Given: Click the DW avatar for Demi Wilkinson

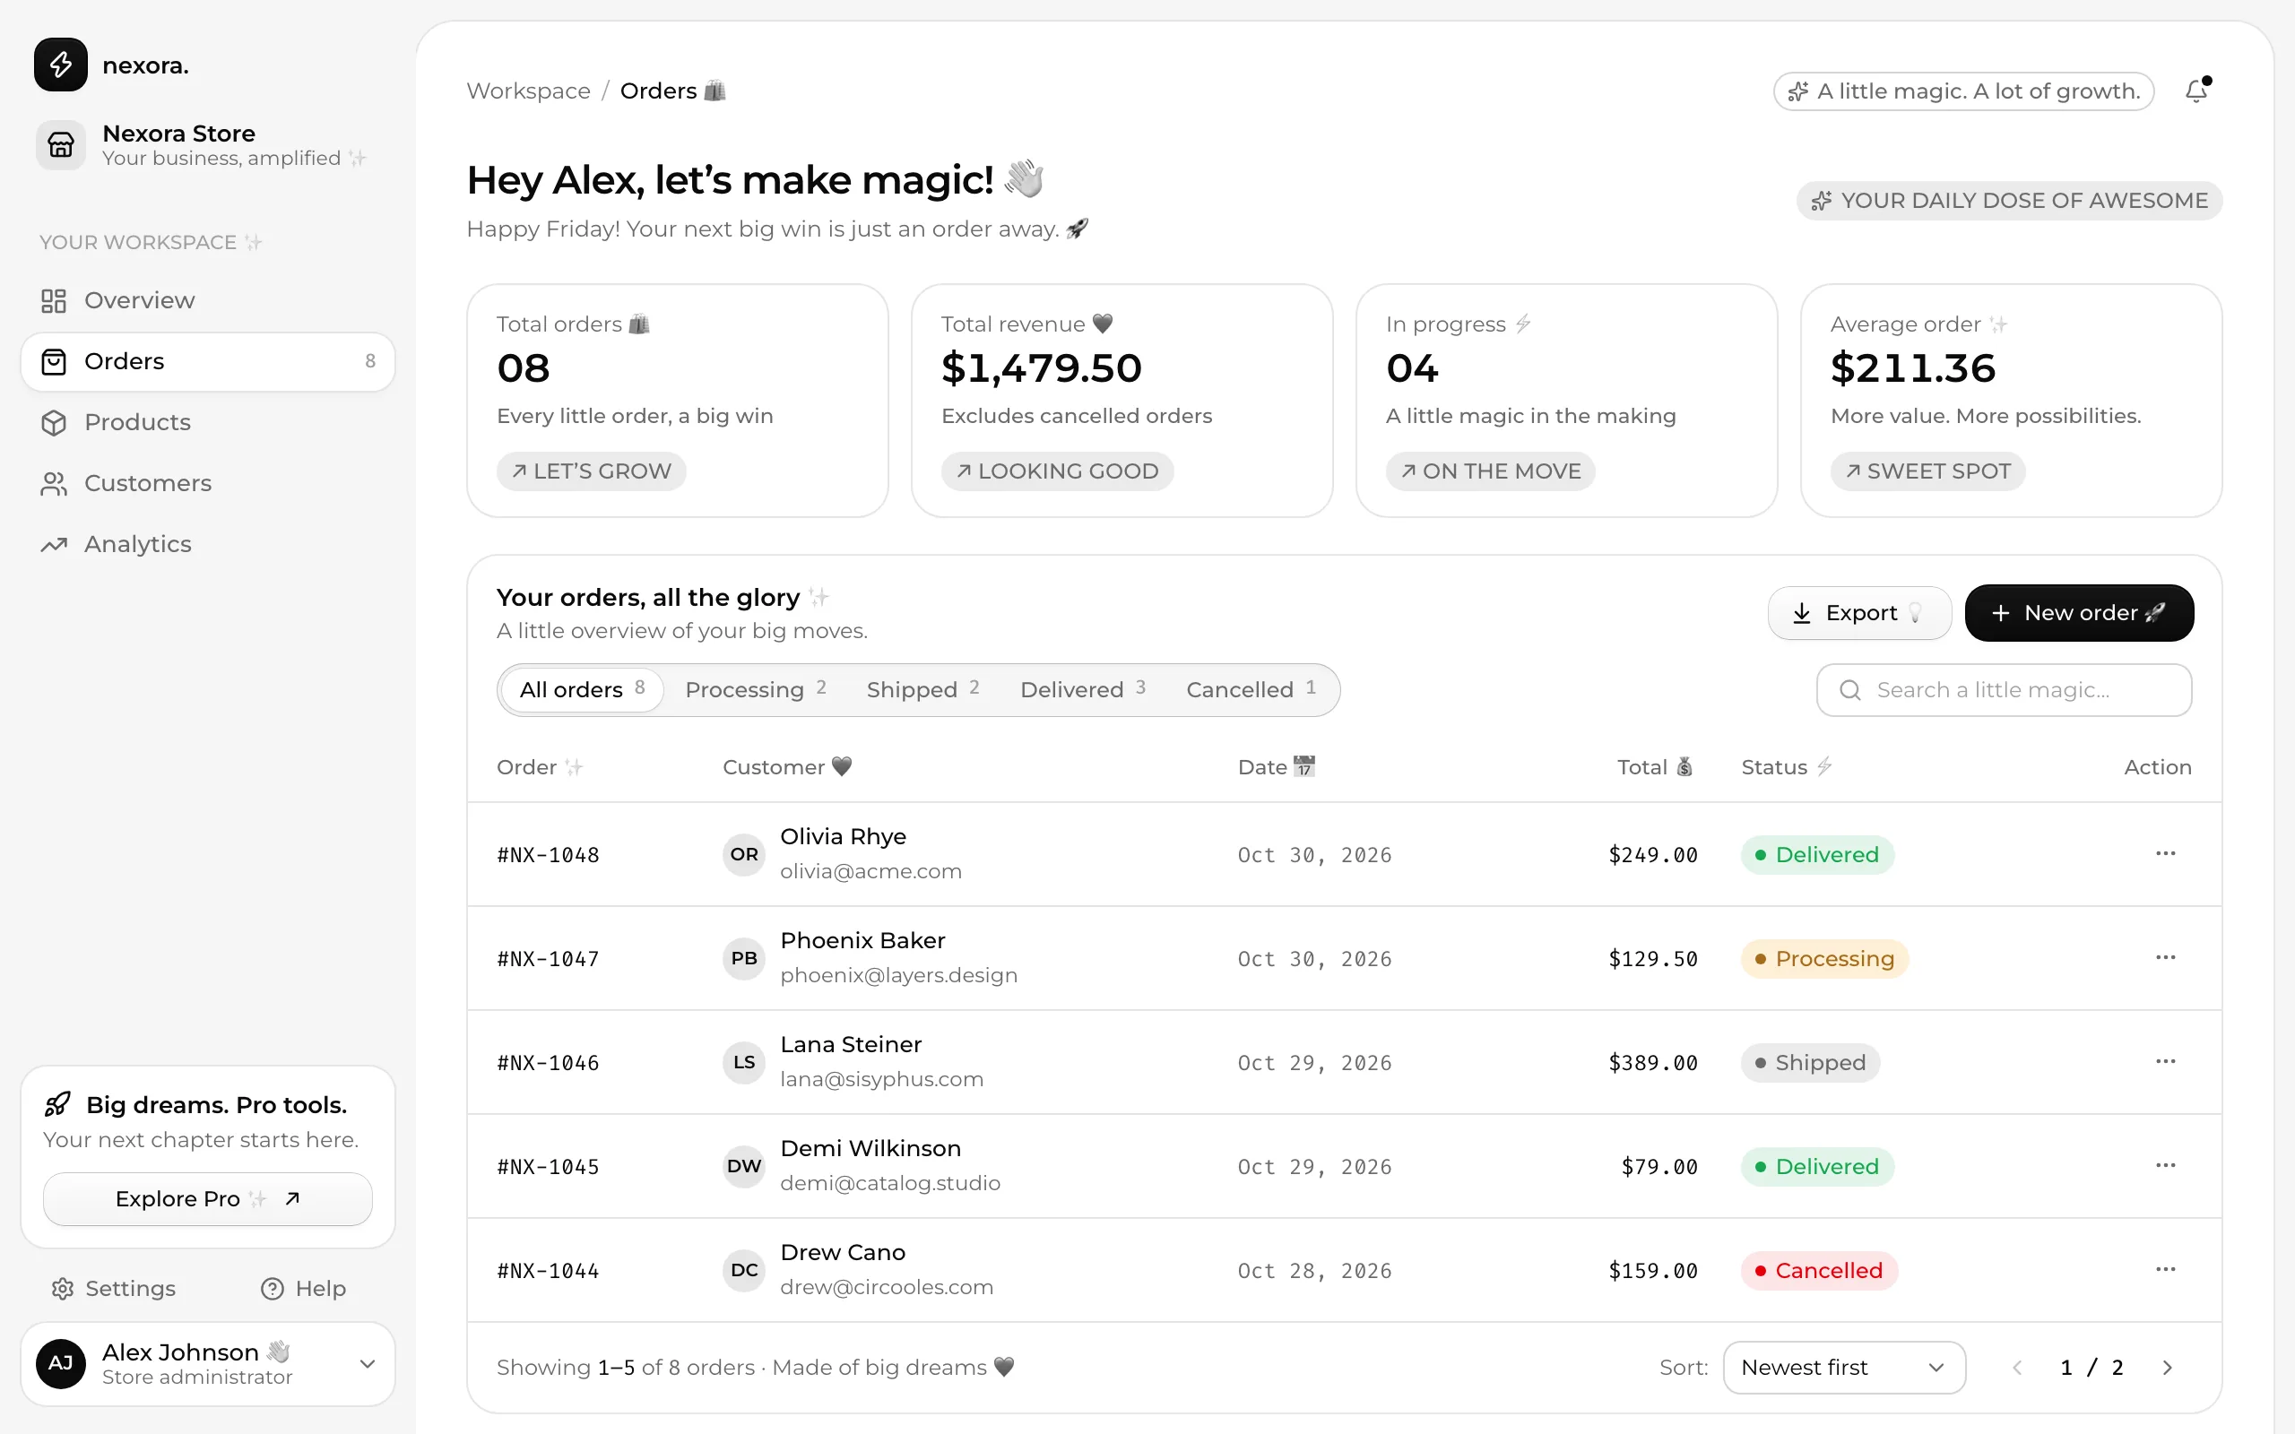Looking at the screenshot, I should coord(743,1166).
